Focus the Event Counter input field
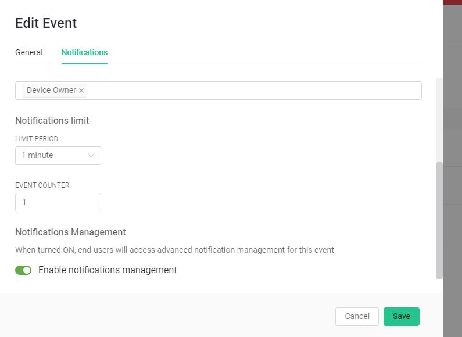 (x=58, y=202)
